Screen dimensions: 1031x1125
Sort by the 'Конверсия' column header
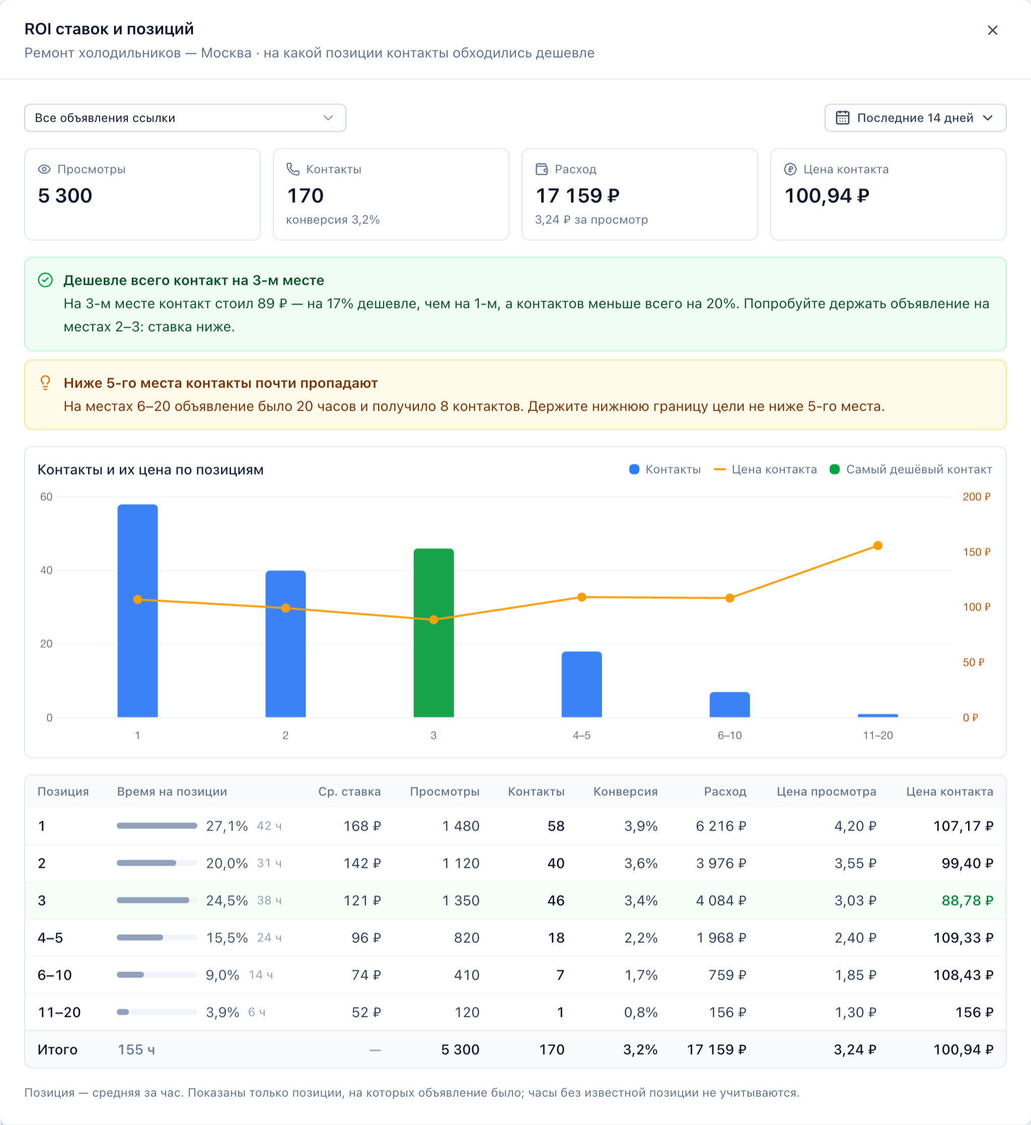[x=625, y=791]
